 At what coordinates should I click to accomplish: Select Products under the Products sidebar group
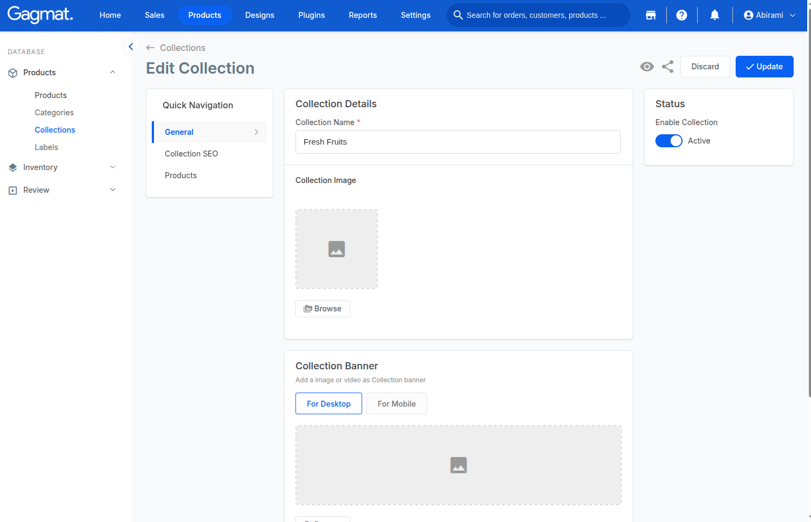[50, 95]
